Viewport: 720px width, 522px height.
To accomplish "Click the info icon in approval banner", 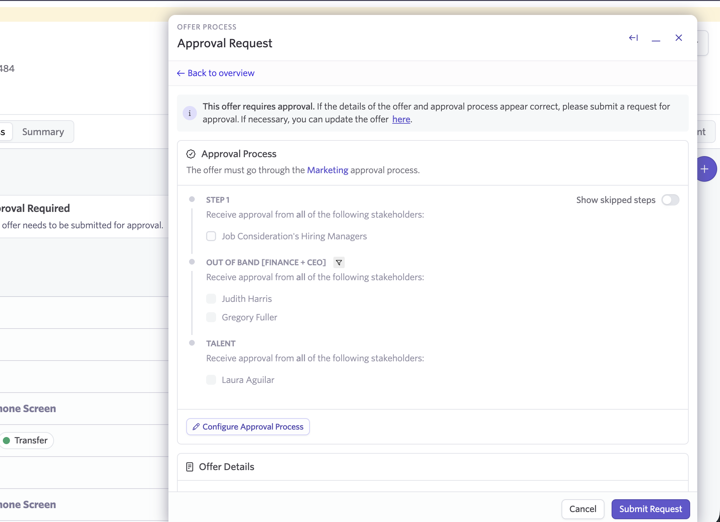I will [190, 113].
